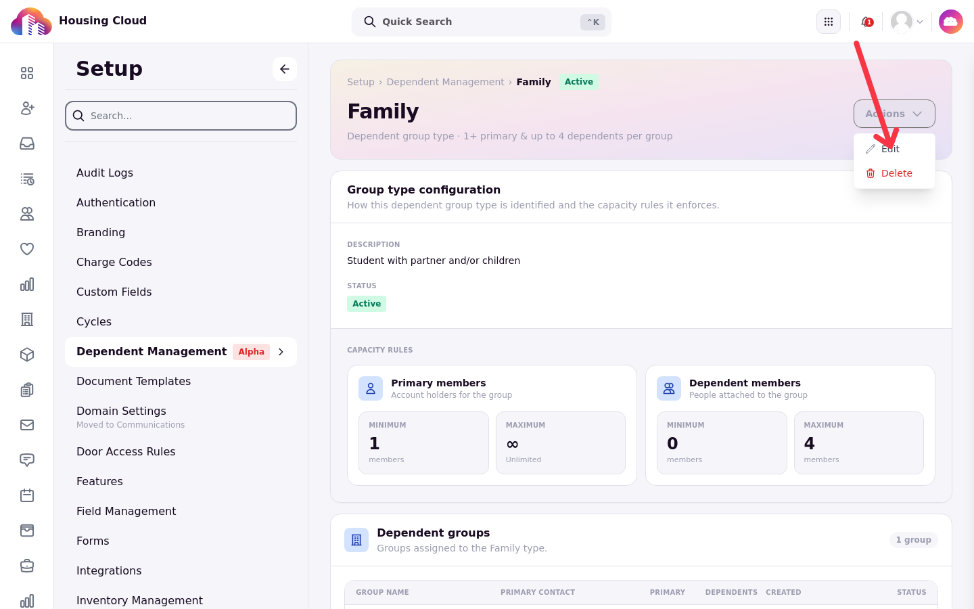
Task: Open Domain Settings setup item
Action: pos(181,417)
